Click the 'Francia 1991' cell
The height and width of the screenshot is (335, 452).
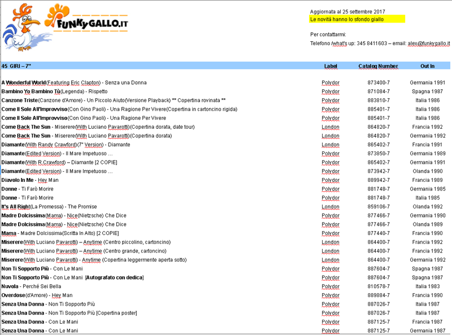(428, 145)
